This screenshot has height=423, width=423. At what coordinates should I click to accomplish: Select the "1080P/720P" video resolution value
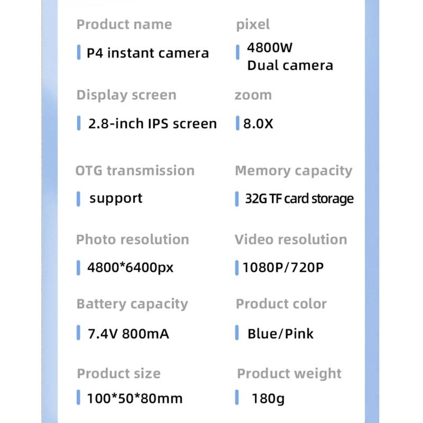point(283,268)
